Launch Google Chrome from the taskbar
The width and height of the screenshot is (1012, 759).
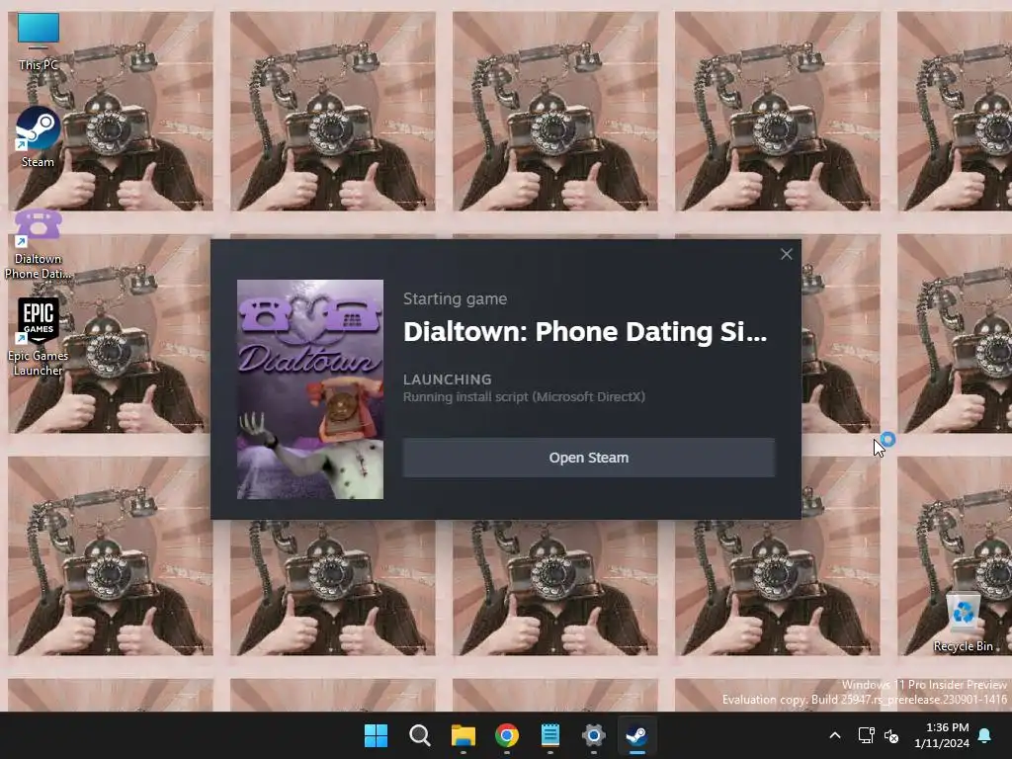click(x=507, y=735)
